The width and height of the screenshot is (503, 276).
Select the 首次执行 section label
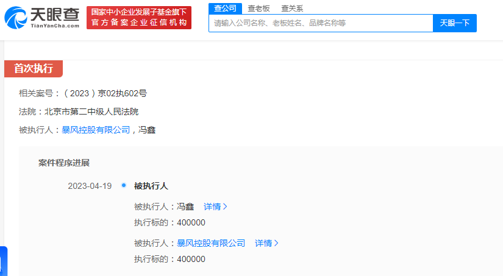tap(34, 69)
